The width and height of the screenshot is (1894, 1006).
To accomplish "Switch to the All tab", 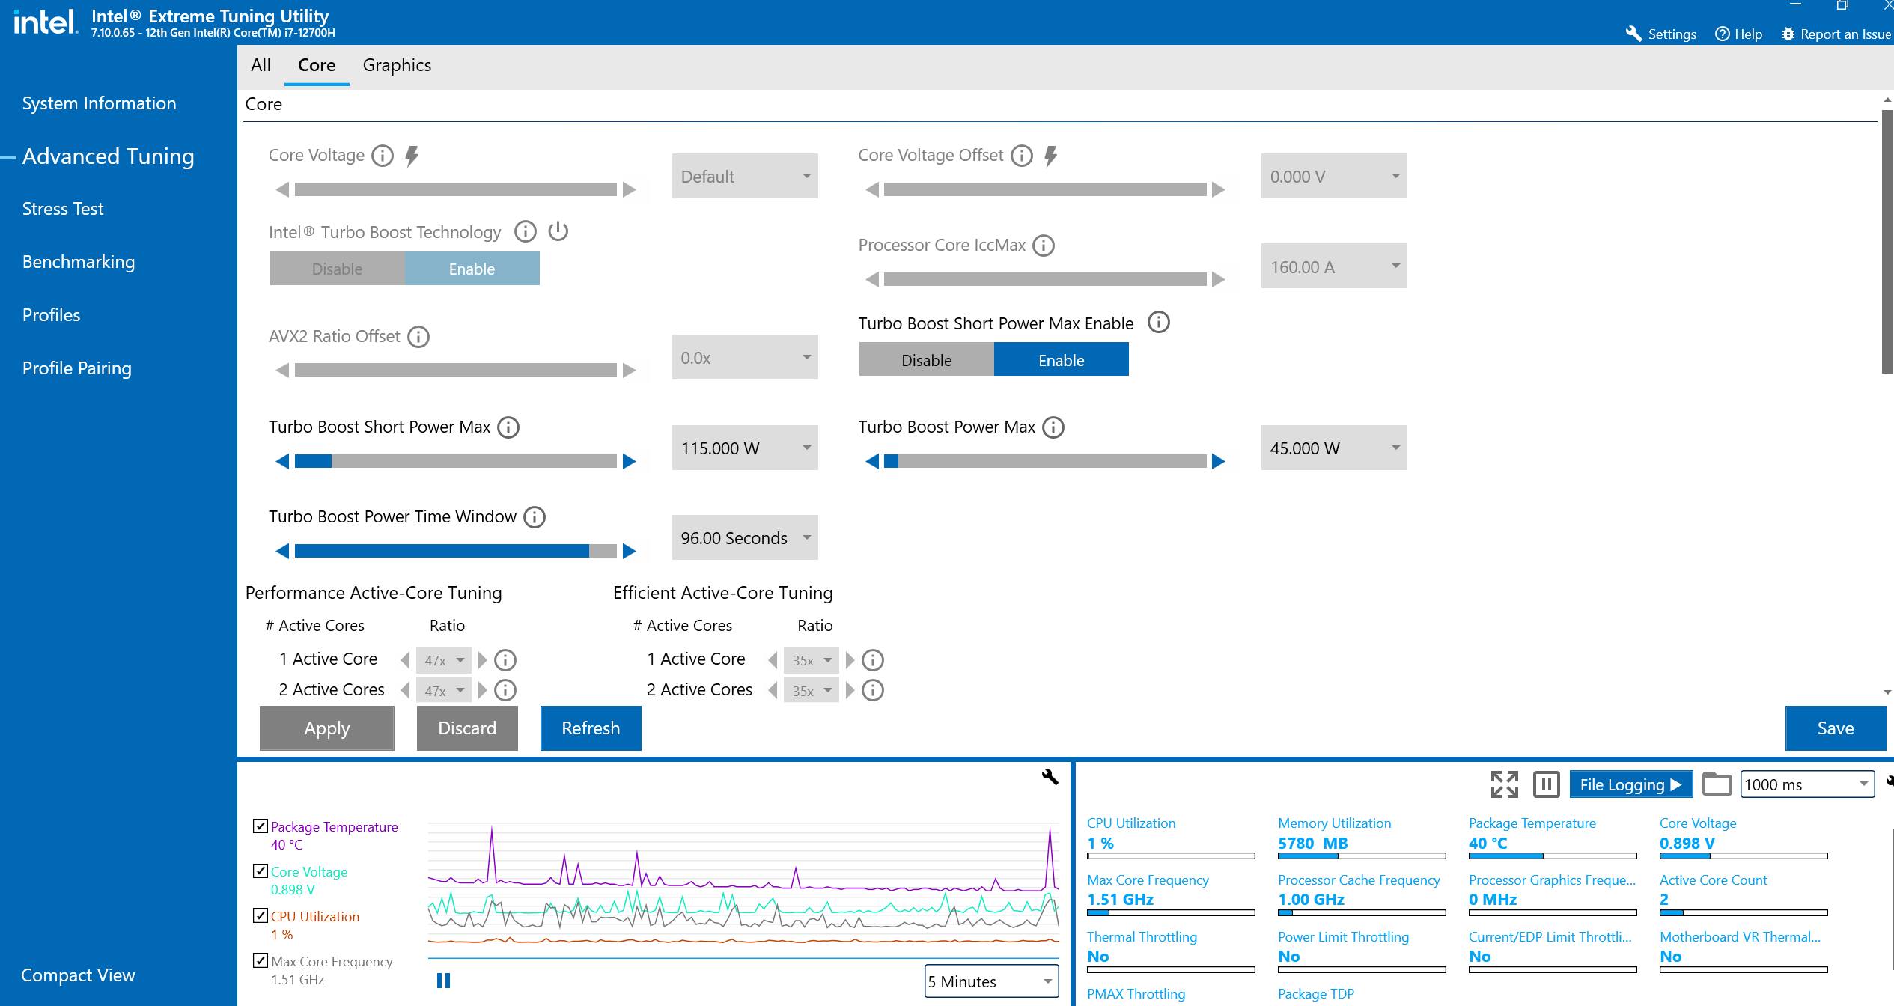I will (261, 65).
